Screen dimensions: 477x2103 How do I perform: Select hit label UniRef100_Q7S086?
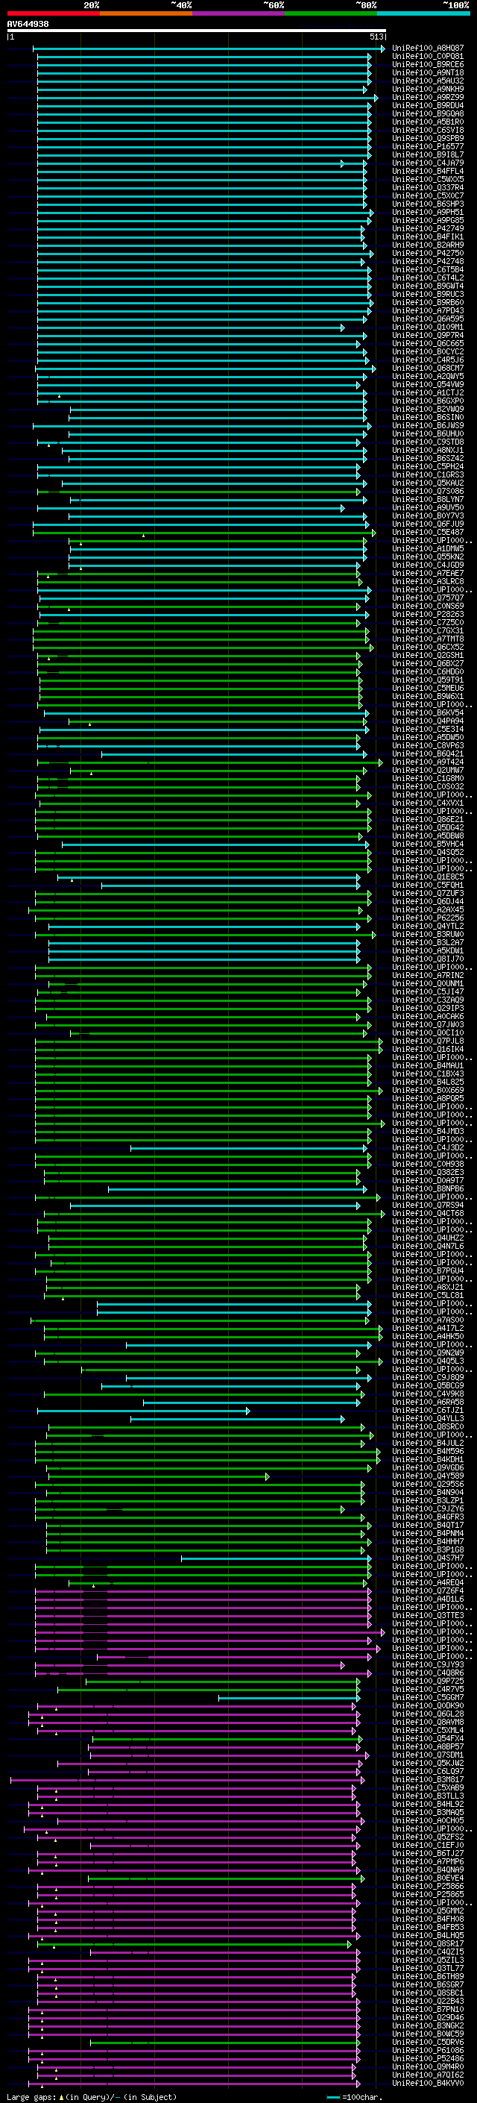click(x=428, y=492)
